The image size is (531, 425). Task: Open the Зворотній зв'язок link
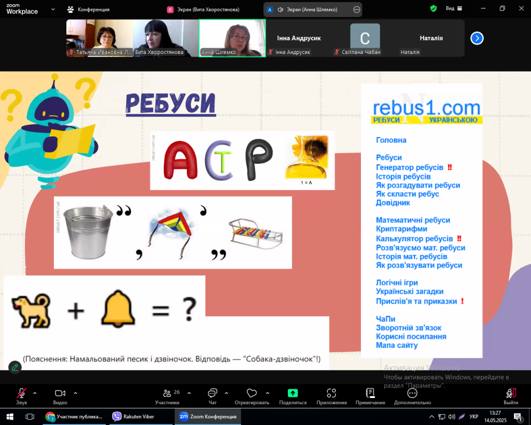tap(409, 328)
